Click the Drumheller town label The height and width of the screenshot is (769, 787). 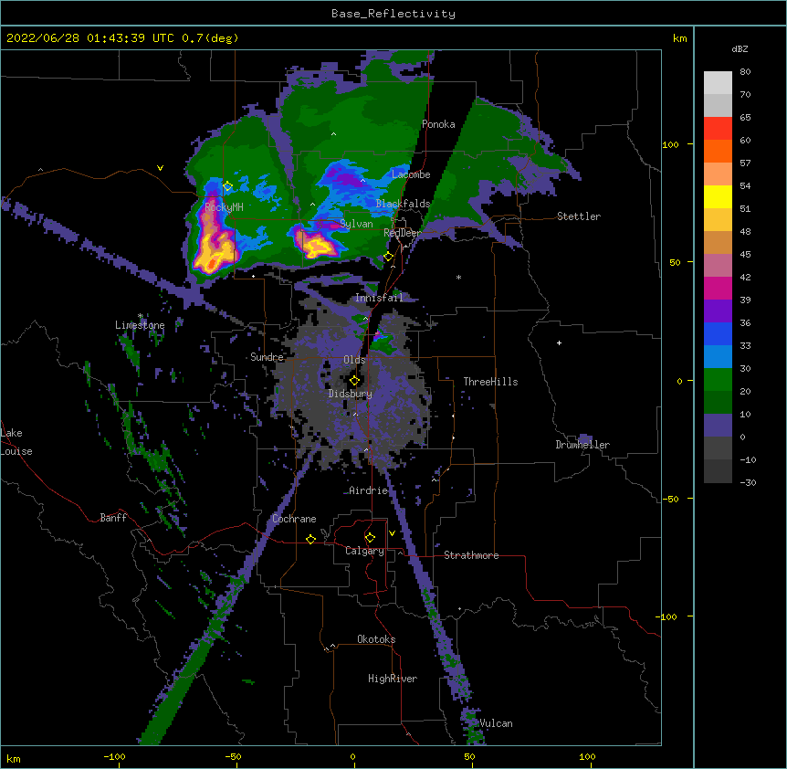[582, 445]
